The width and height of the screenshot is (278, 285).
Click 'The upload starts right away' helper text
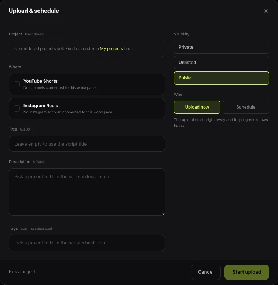tap(221, 123)
